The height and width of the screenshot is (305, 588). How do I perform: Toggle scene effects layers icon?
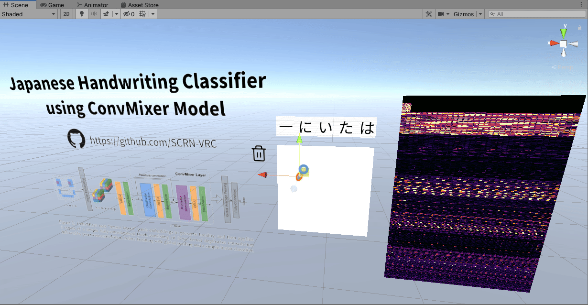(x=106, y=14)
